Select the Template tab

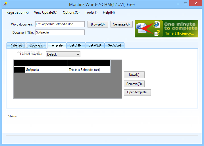(57, 45)
